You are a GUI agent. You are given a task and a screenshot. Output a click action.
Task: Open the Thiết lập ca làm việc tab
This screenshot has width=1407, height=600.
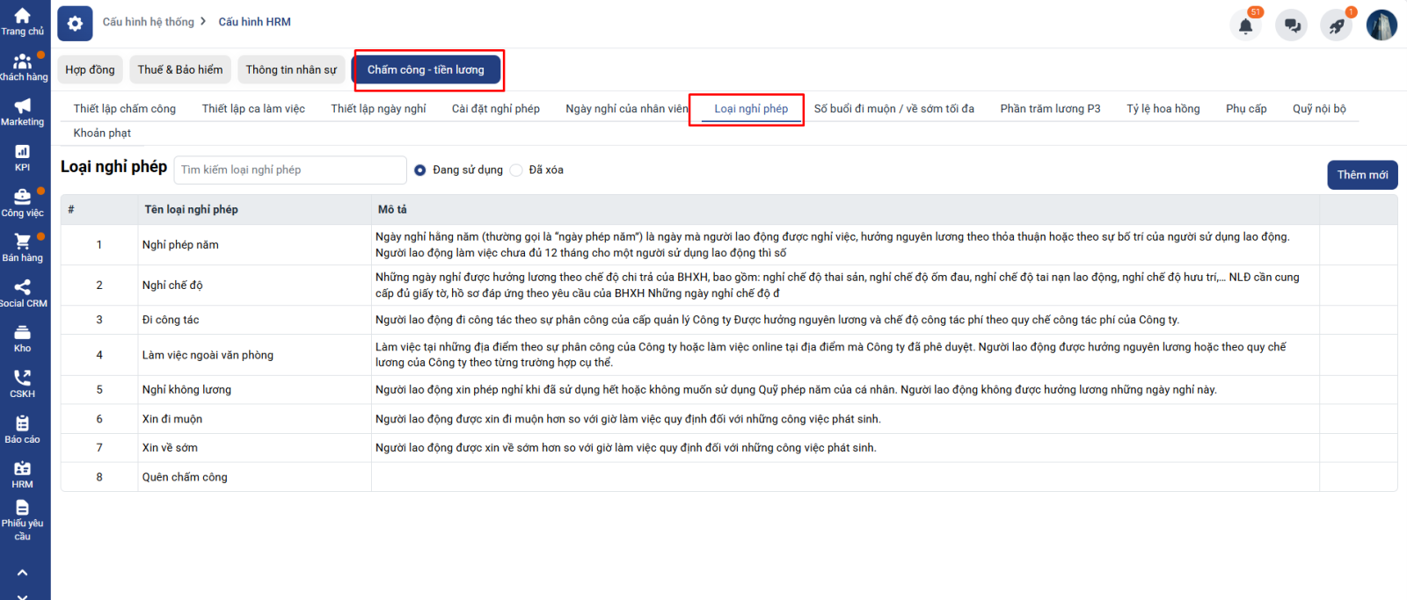253,109
